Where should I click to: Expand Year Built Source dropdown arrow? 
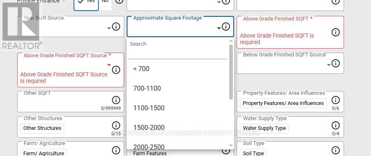pos(109,28)
